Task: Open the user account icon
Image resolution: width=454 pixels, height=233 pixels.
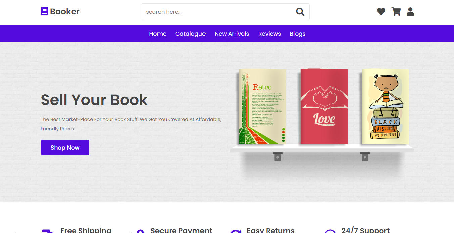Action: tap(410, 11)
